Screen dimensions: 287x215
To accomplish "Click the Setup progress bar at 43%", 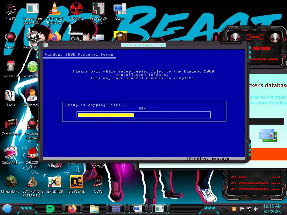I will 144,115.
